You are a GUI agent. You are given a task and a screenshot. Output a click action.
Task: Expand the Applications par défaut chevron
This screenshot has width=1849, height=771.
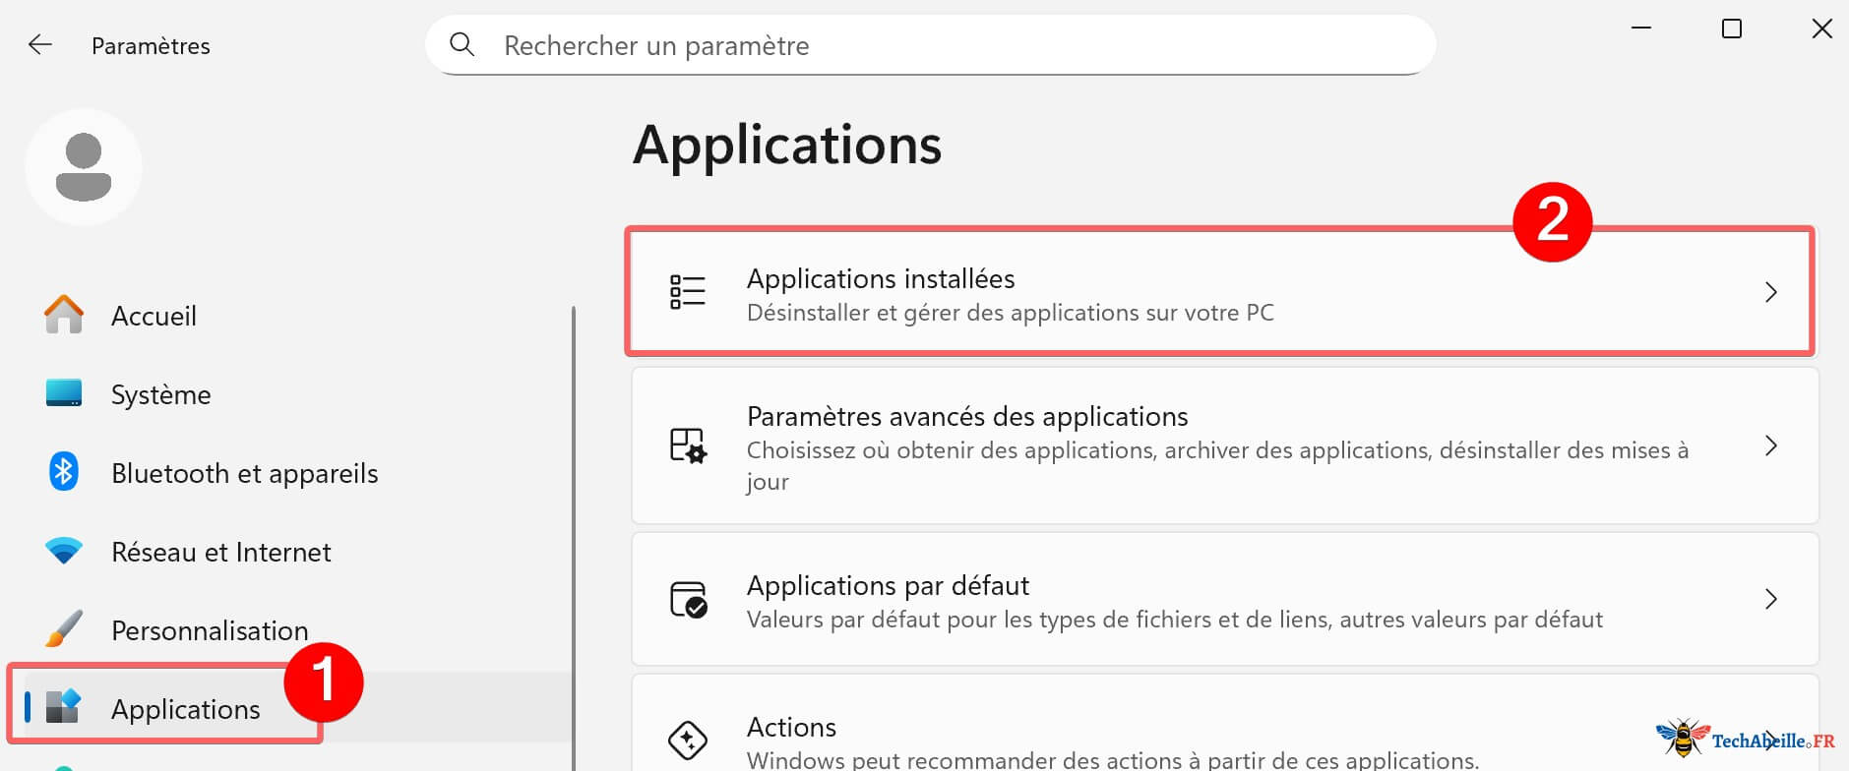pyautogui.click(x=1770, y=599)
